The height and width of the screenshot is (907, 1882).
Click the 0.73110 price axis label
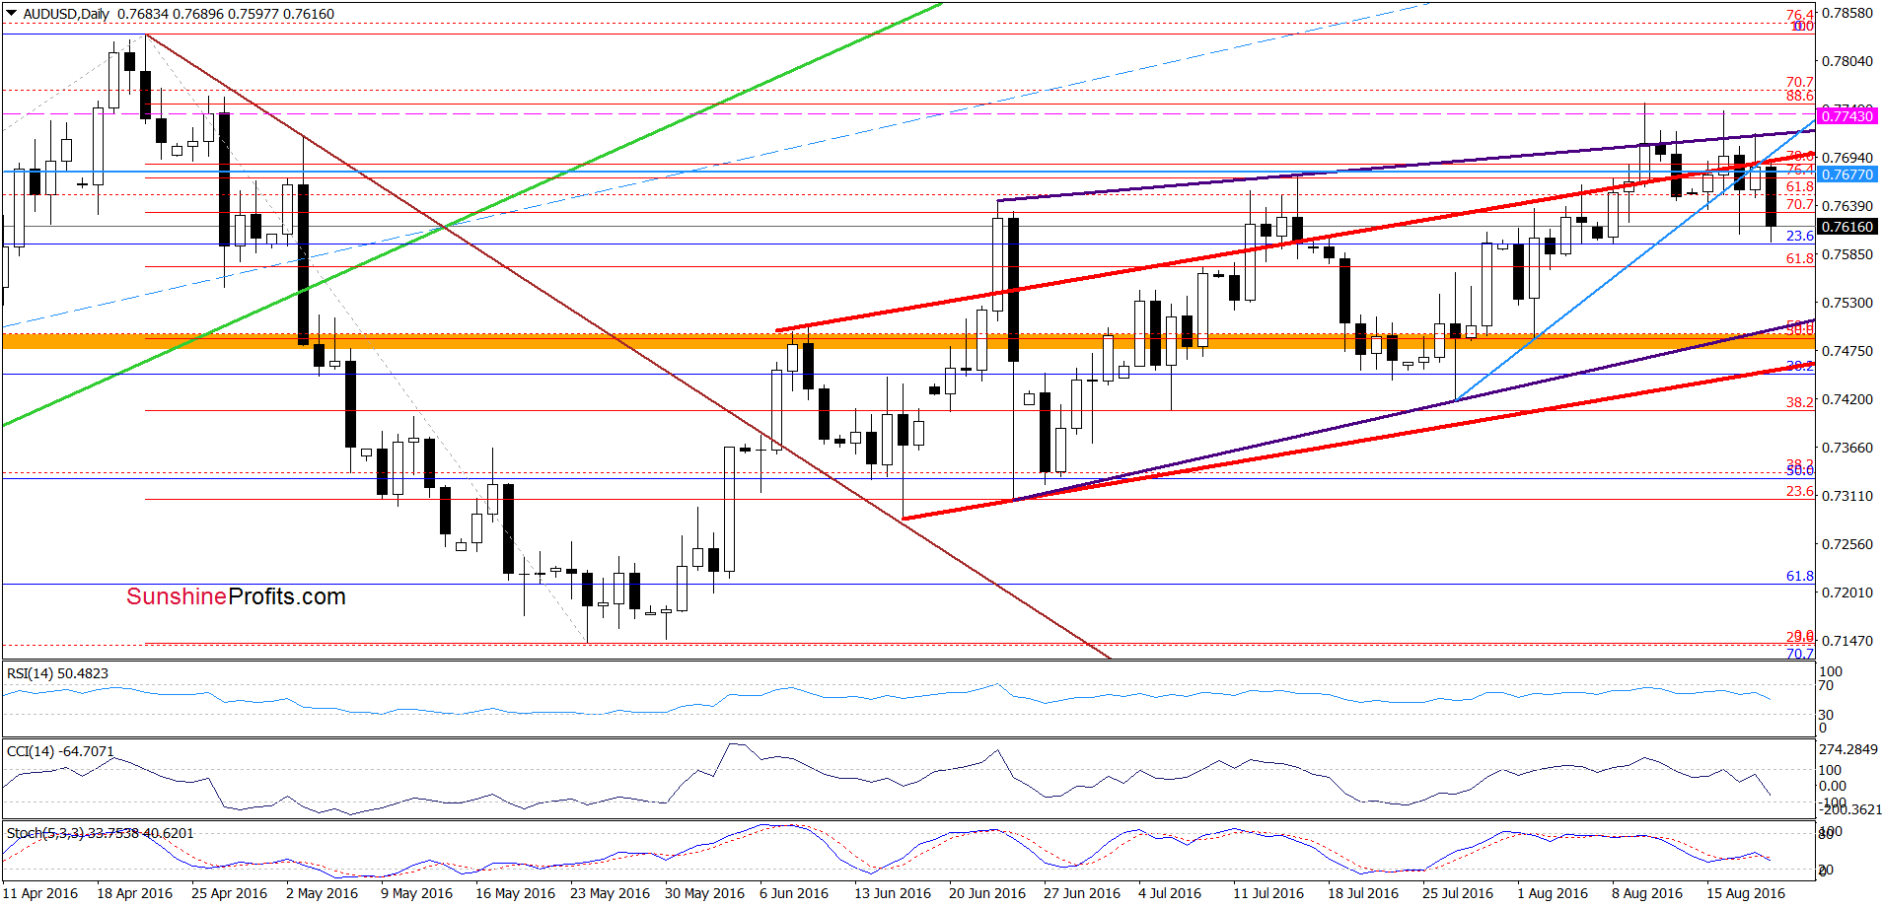click(1846, 496)
